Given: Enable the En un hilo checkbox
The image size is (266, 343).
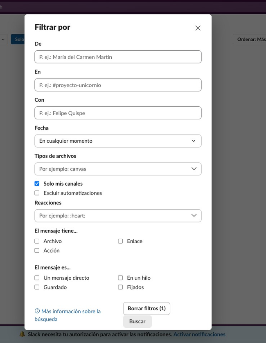Looking at the screenshot, I should click(x=120, y=278).
